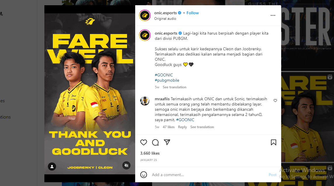
Task: Open emoji picker in the comment box
Action: pyautogui.click(x=144, y=175)
